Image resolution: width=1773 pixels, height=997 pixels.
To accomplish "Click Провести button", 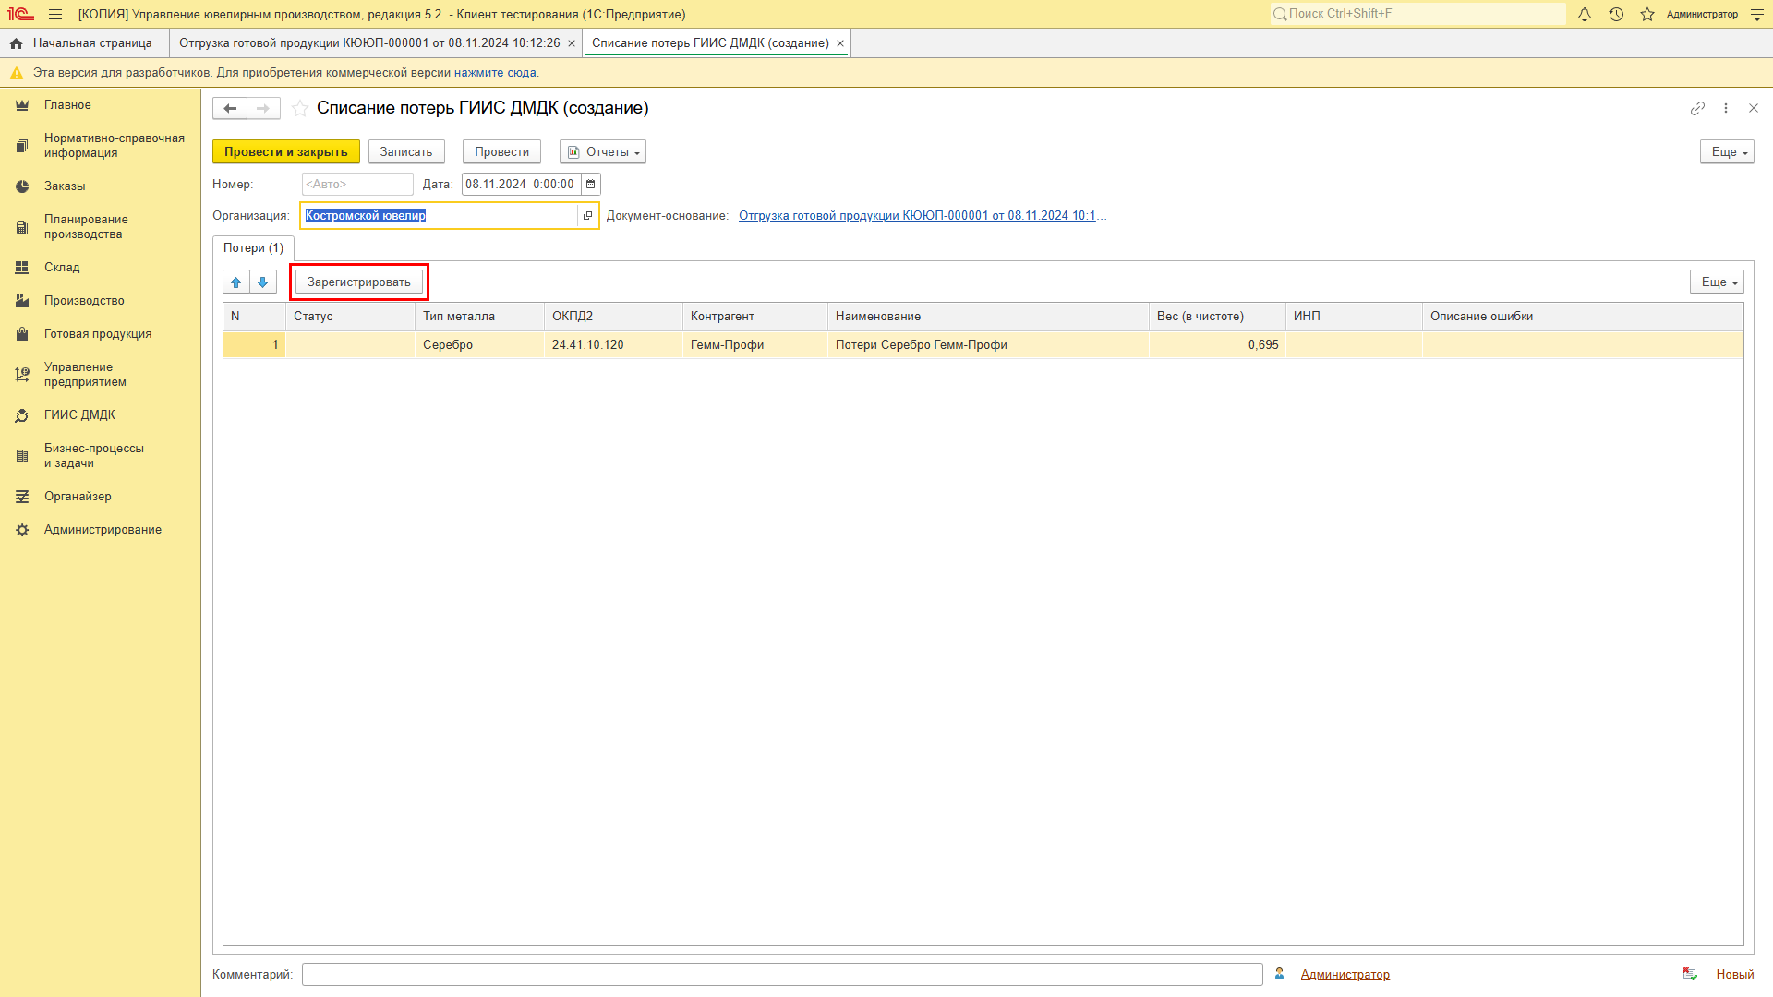I will (x=501, y=152).
